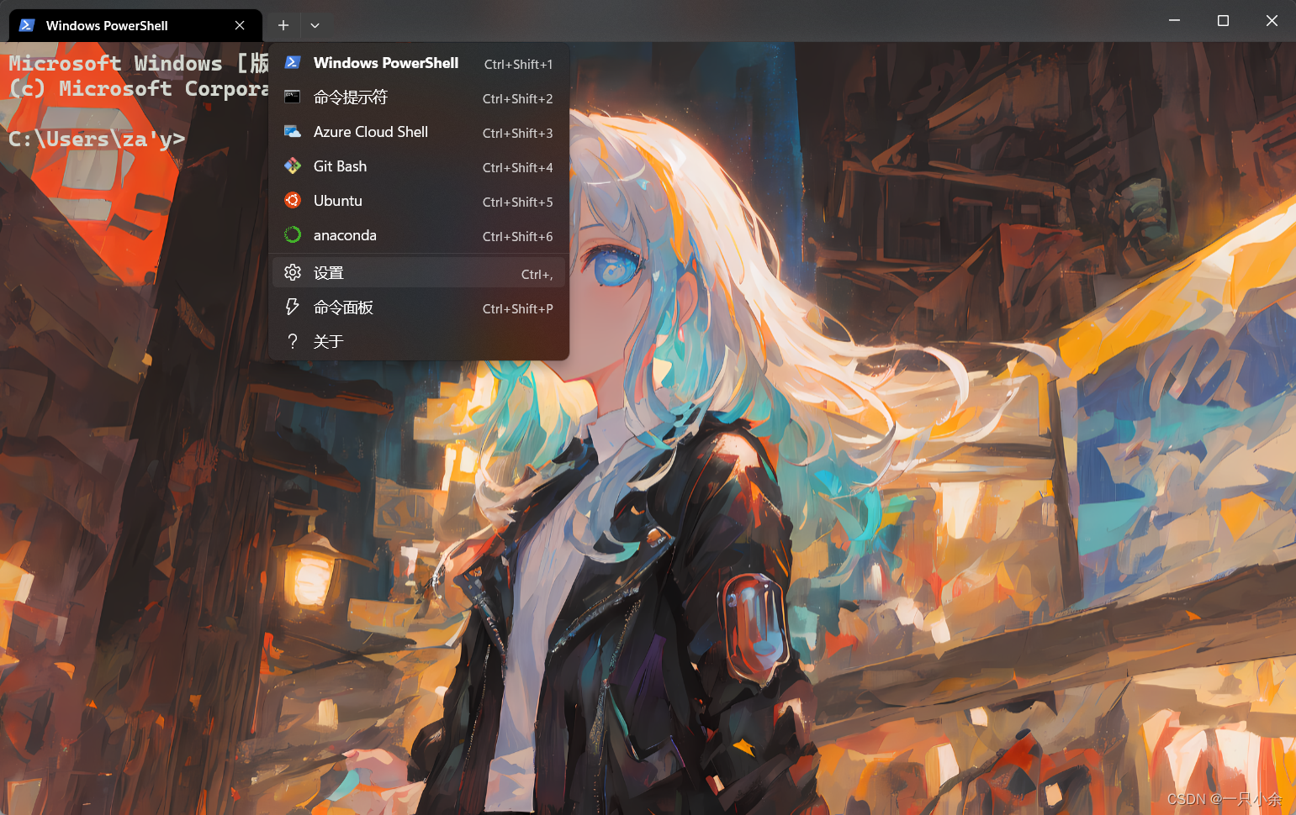1296x815 pixels.
Task: Minimize the terminal window
Action: pyautogui.click(x=1174, y=20)
